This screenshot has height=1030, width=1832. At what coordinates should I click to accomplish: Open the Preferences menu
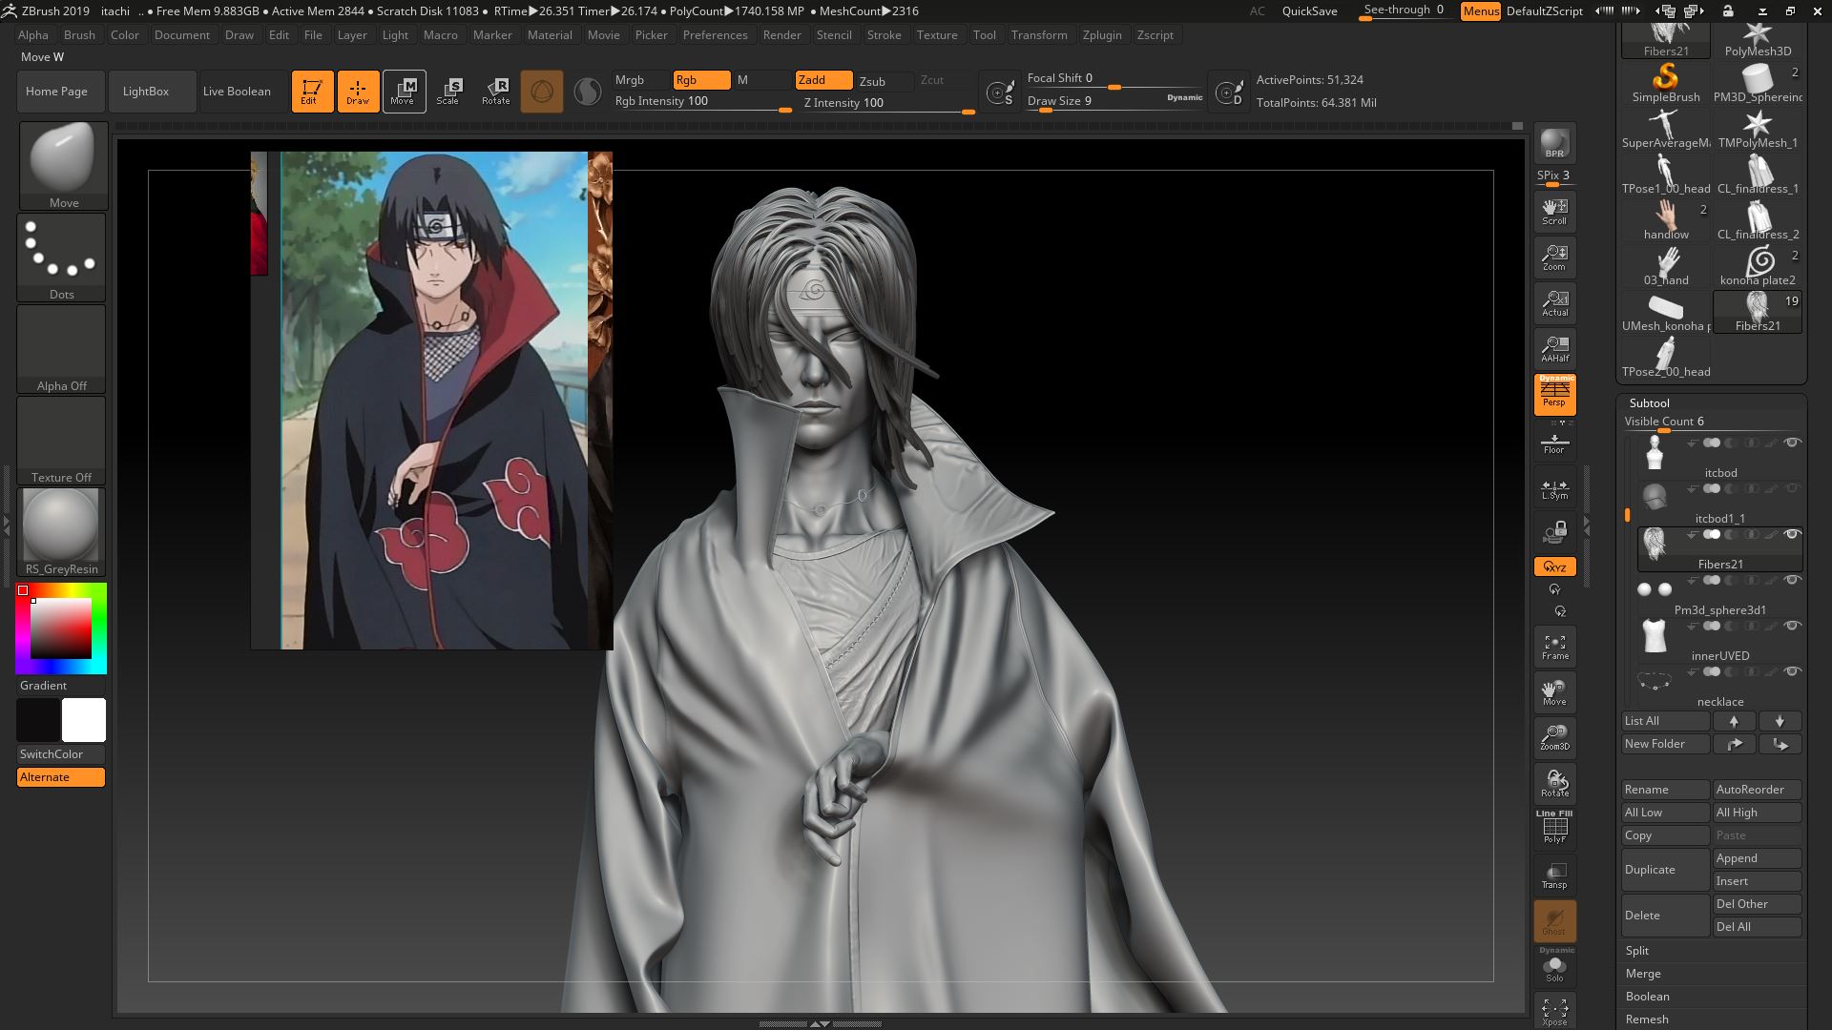[715, 35]
